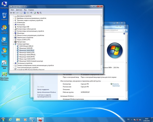Select Минипорт WAN (Сетевой монитор) adapter
Screen dimensions: 153x122
(x=31, y=61)
